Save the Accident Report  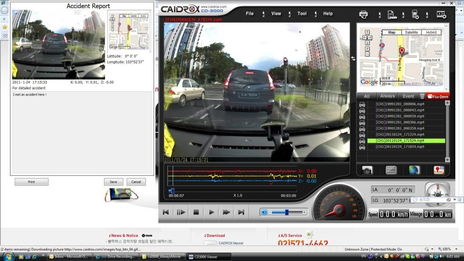pos(113,182)
